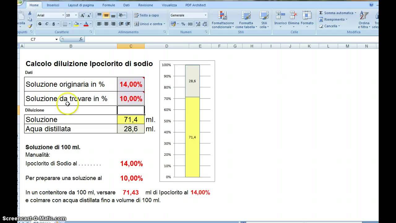Switch to the PDF Architect tab
The image size is (396, 223).
196,5
